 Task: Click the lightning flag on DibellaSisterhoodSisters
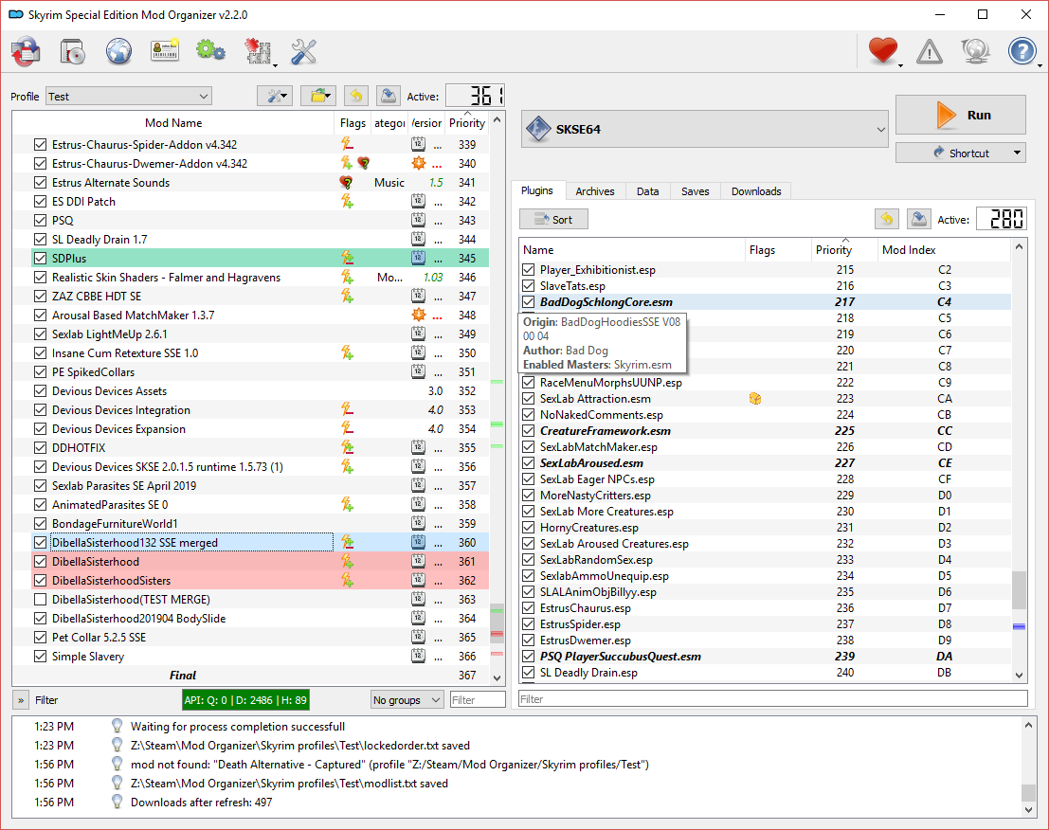(x=347, y=581)
